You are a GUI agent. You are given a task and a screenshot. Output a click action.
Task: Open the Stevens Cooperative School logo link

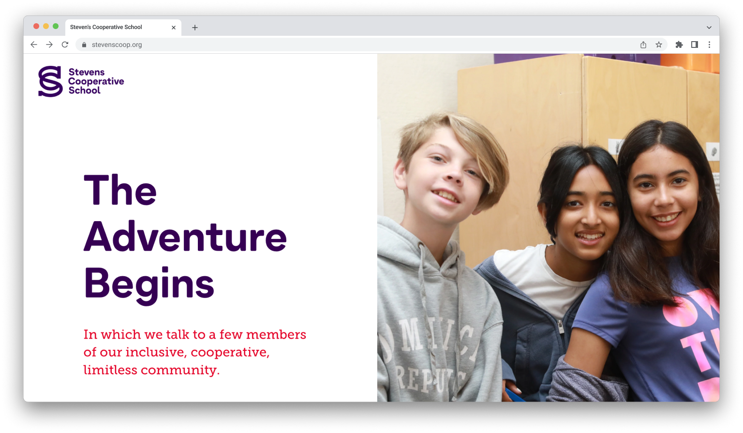click(x=81, y=81)
